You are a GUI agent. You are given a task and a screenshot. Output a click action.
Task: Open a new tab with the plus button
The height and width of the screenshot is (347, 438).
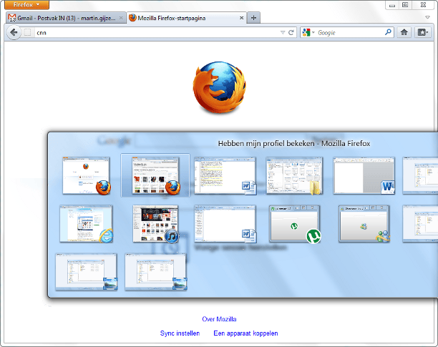pos(253,18)
